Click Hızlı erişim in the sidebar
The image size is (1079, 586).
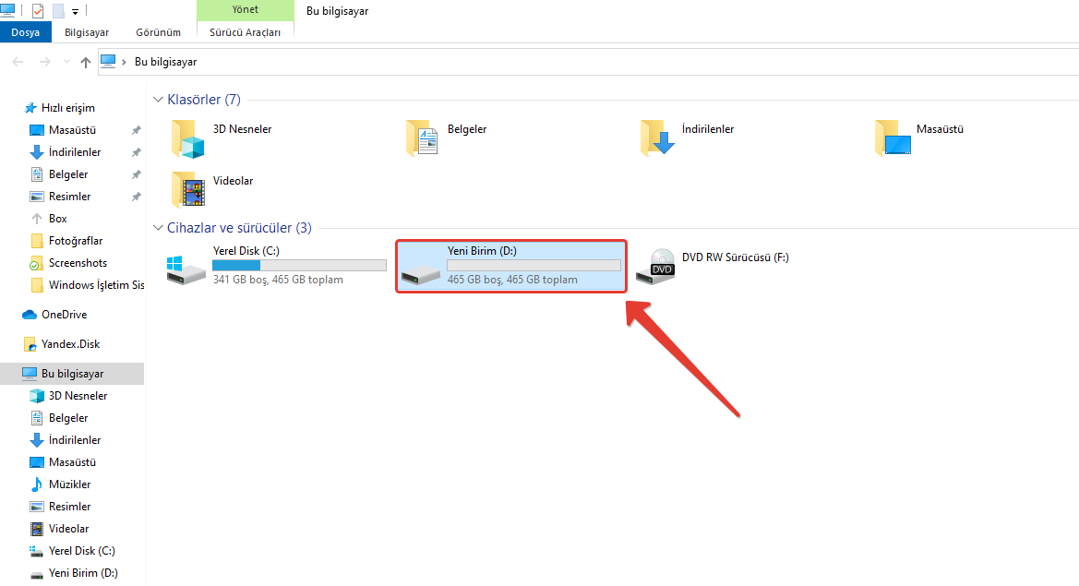(x=67, y=108)
